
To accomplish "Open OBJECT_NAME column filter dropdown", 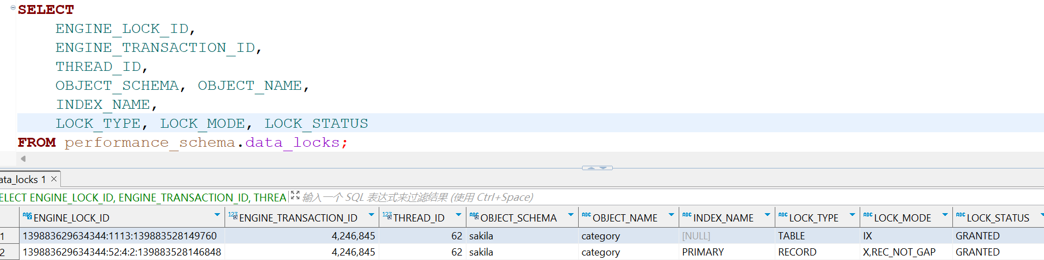I will 671,215.
